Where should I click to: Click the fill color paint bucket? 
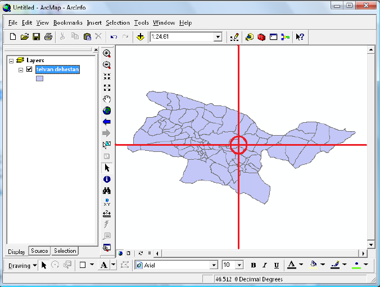tap(313, 265)
